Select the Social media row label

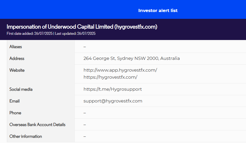click(21, 89)
